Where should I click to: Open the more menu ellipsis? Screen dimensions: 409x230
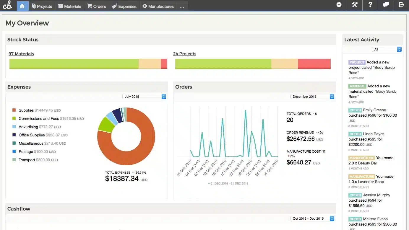pyautogui.click(x=182, y=6)
